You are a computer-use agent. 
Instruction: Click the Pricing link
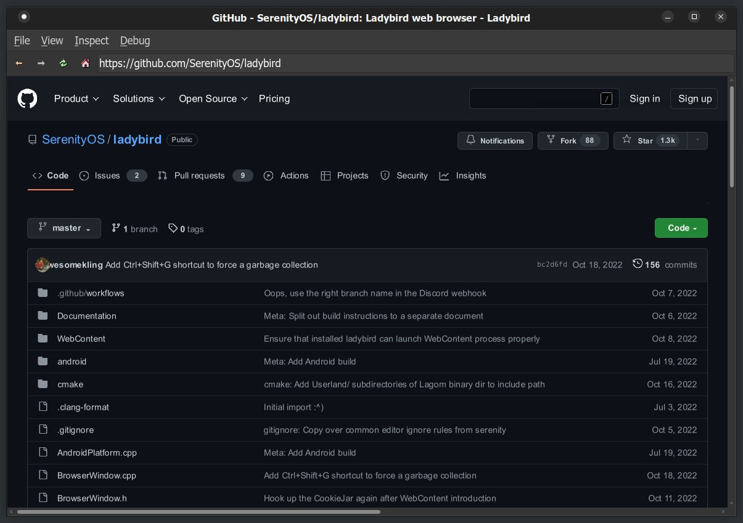[x=274, y=99]
